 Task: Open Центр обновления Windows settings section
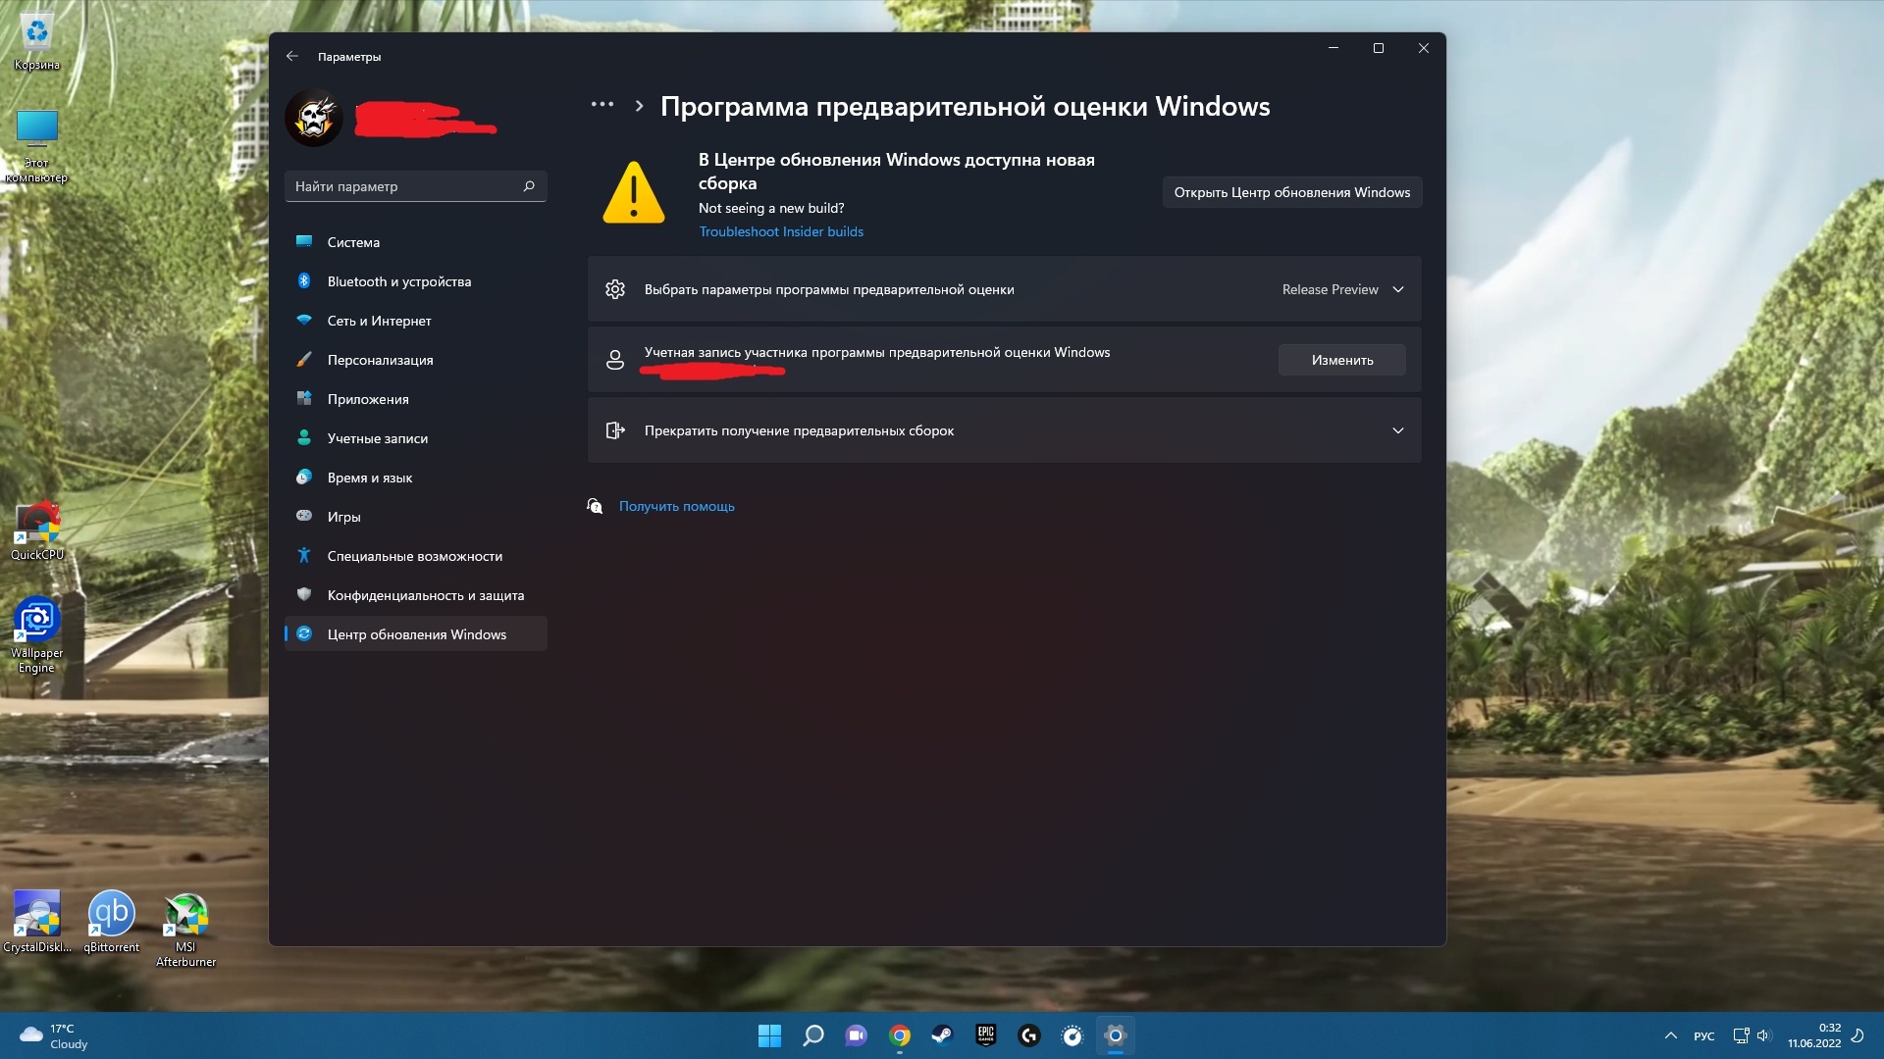tap(417, 633)
